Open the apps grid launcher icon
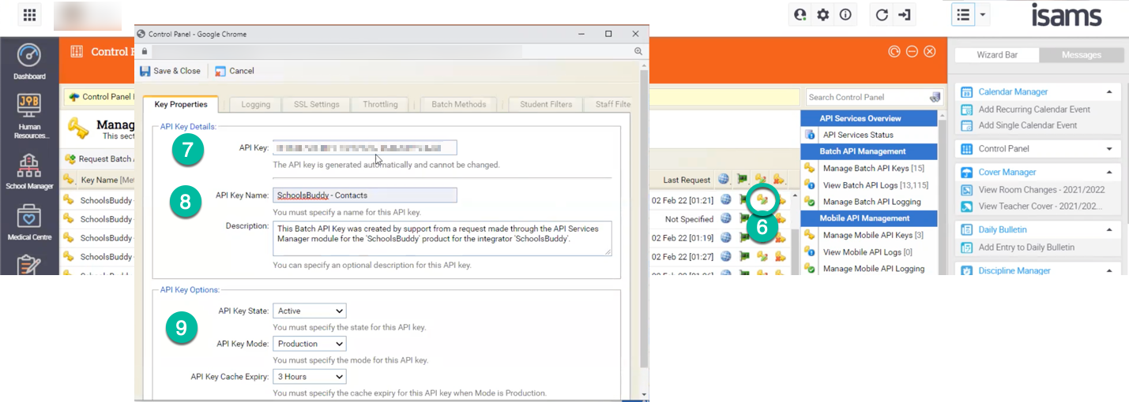 (x=29, y=15)
